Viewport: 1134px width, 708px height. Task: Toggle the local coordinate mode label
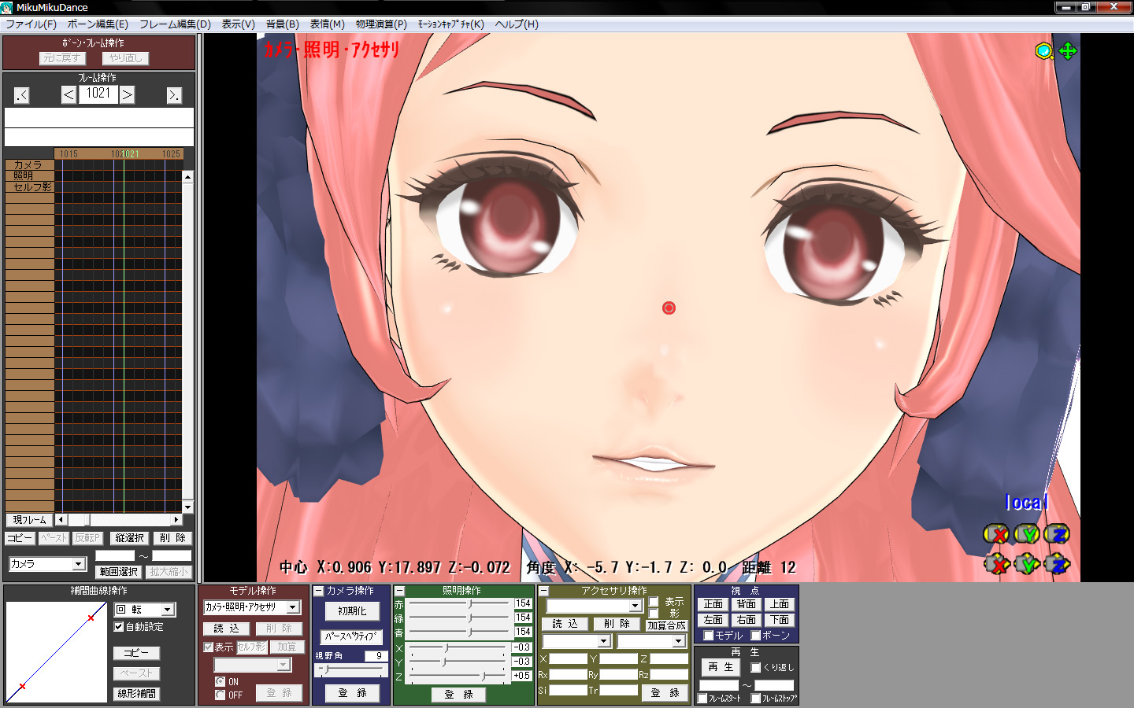1027,502
